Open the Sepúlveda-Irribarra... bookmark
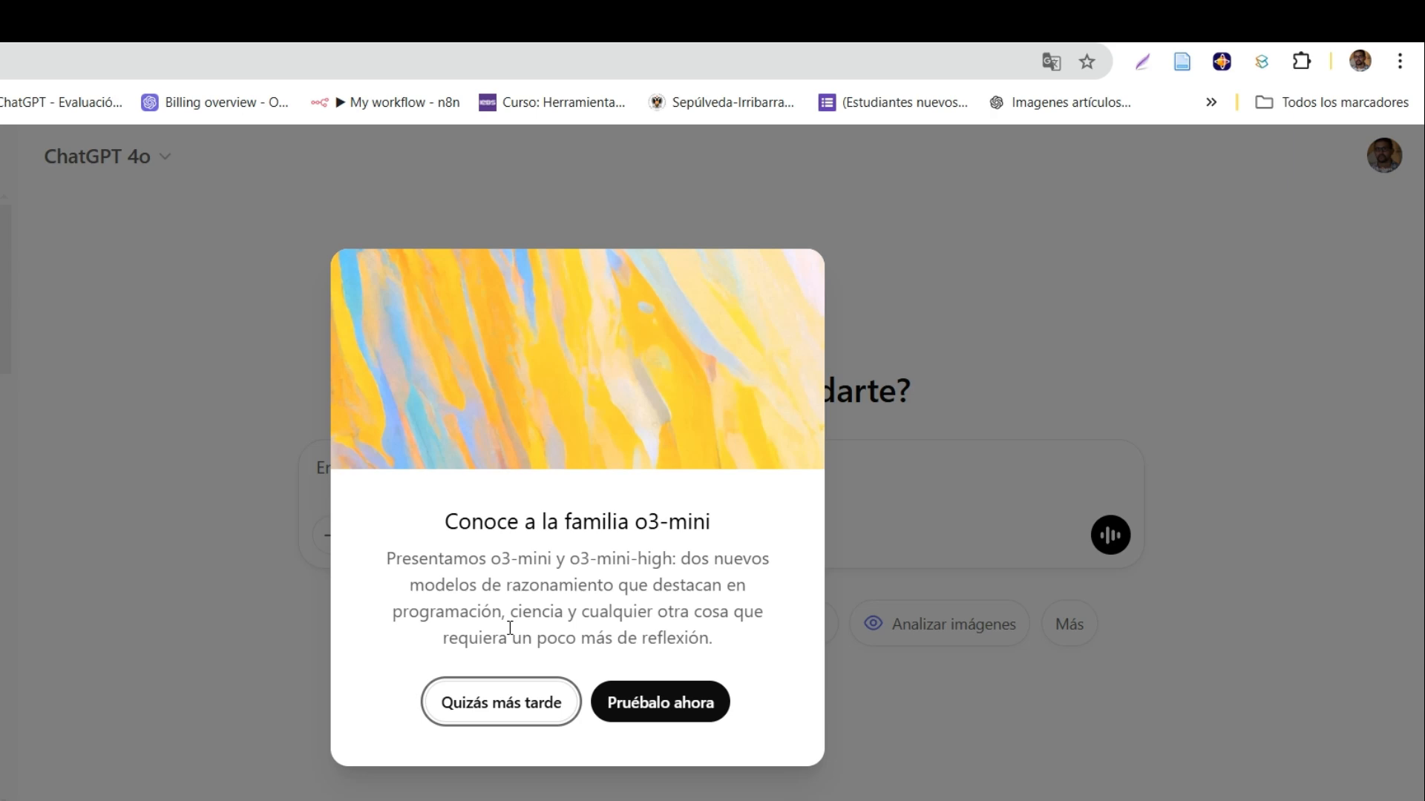Screen dimensions: 1425x801 pyautogui.click(x=721, y=102)
